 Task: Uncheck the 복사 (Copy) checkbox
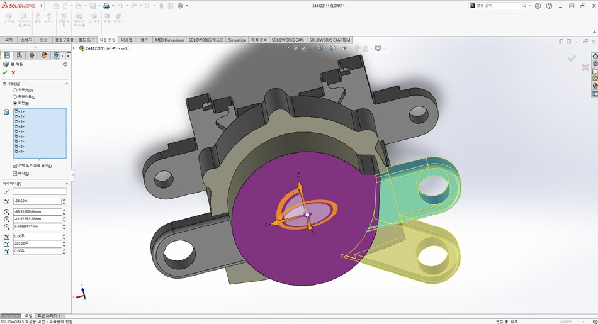15,173
